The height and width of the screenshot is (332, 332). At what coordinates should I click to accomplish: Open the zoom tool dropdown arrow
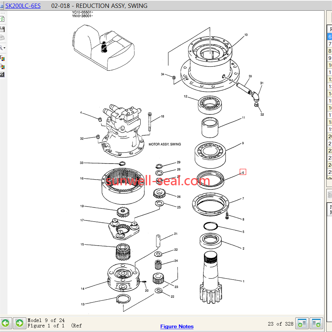point(4,48)
